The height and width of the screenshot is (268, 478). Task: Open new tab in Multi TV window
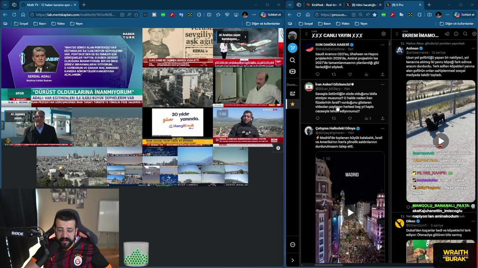(x=84, y=5)
